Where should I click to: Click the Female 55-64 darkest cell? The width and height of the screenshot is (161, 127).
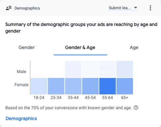click(108, 86)
